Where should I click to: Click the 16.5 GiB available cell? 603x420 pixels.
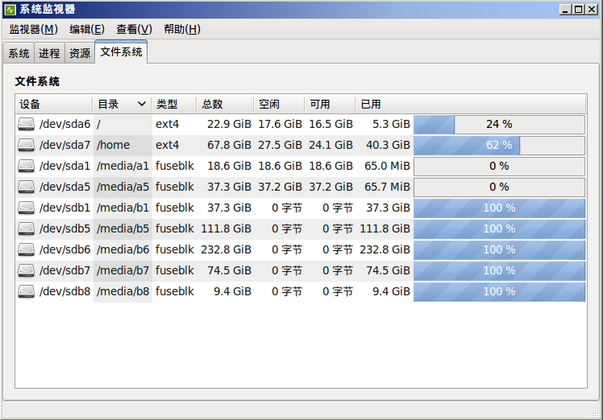pyautogui.click(x=331, y=124)
